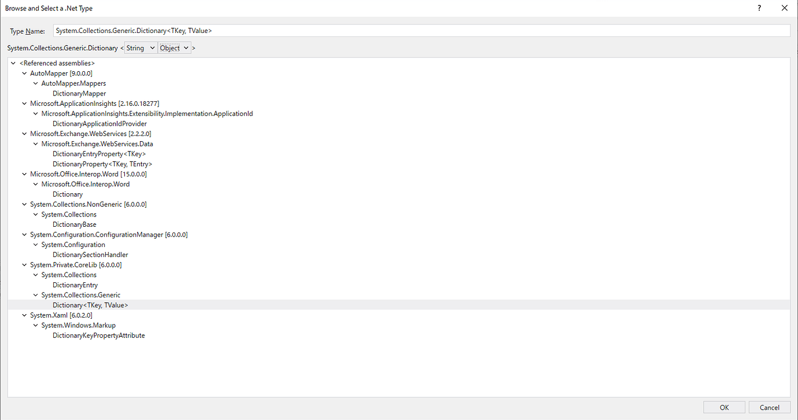Screen dimensions: 798x420
Task: Select the DictionaryMapper type under AutoMapper.Mappers
Action: [79, 93]
